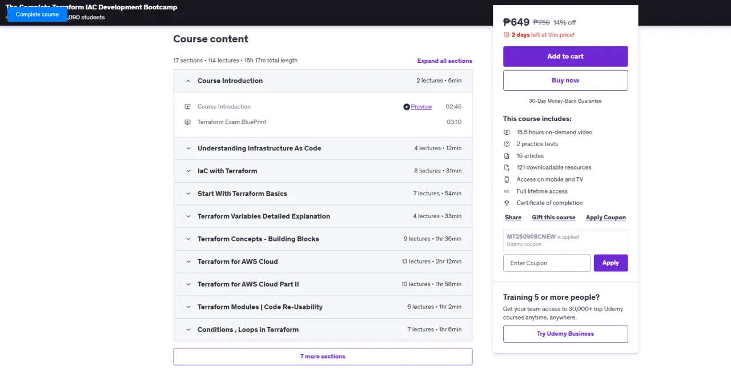The image size is (731, 378).
Task: Click the alarm clock icon near 2 days left
Action: coord(507,35)
